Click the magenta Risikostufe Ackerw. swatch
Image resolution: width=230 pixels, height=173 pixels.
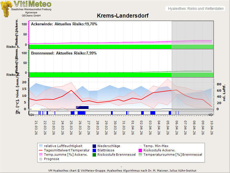pyautogui.click(x=141, y=150)
